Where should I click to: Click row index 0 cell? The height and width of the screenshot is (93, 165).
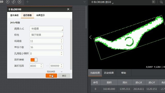tap(96, 89)
